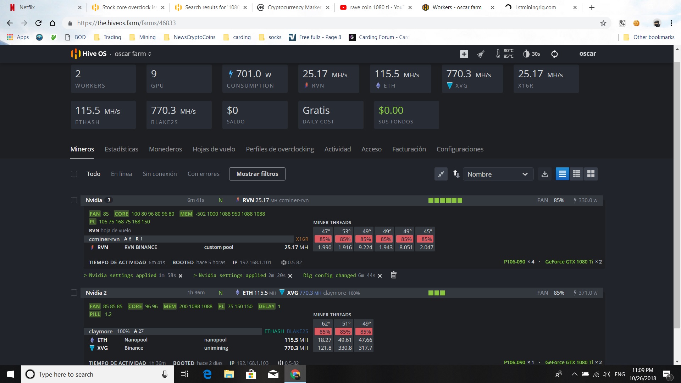Open File Explorer from taskbar

pyautogui.click(x=229, y=374)
